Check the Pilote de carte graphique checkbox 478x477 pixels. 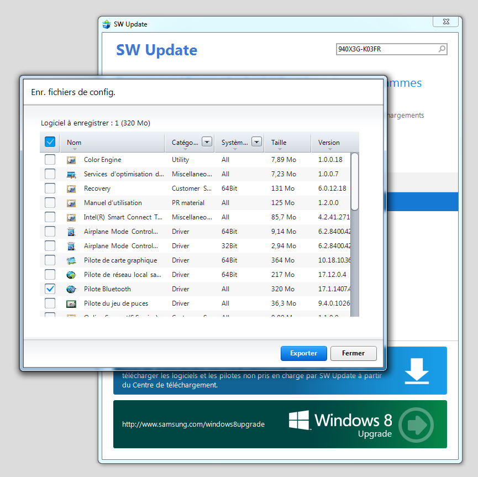50,260
